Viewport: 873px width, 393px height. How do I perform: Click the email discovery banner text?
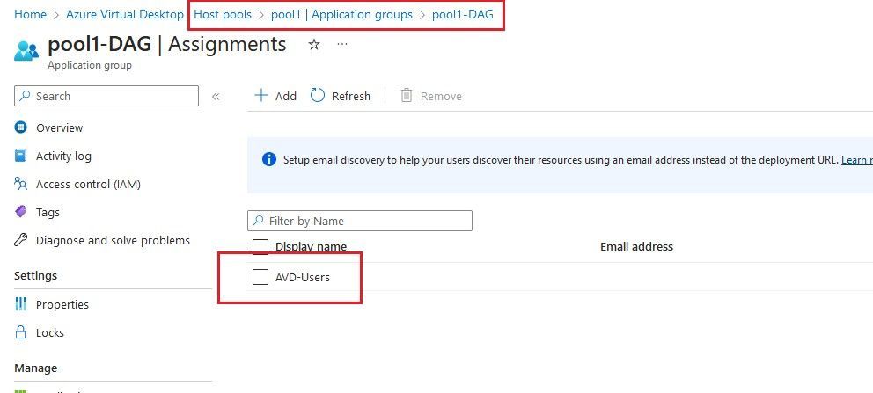click(560, 160)
